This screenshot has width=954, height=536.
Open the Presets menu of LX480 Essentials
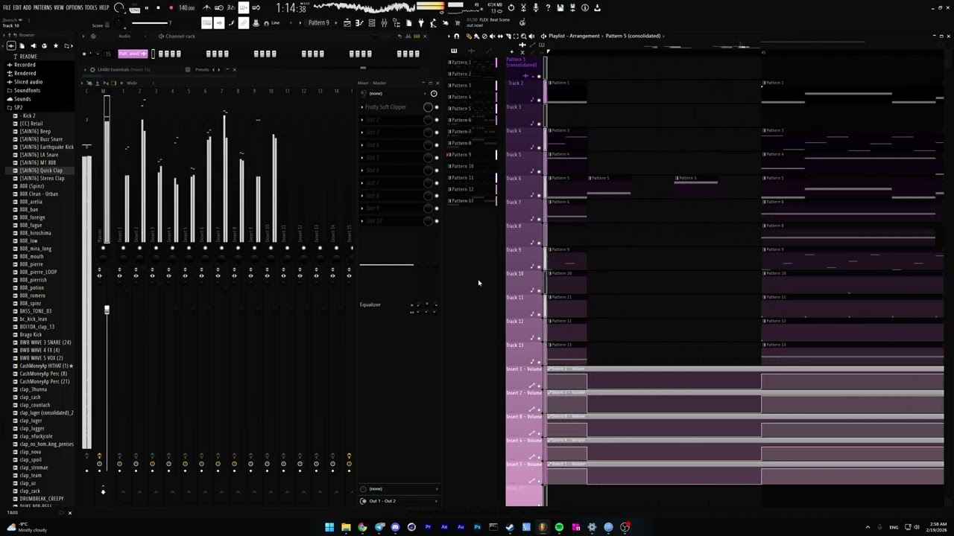pyautogui.click(x=202, y=69)
